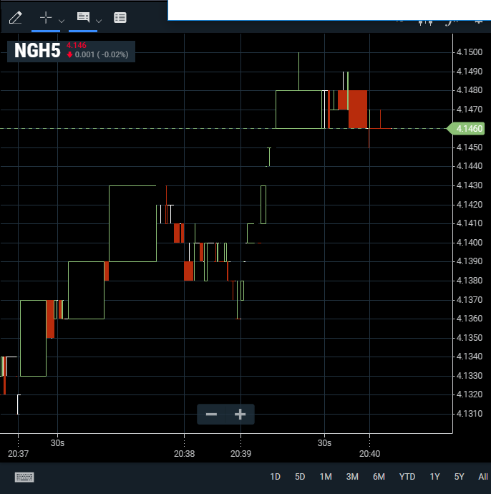Zoom in with the plus button
The width and height of the screenshot is (491, 494).
(x=240, y=415)
